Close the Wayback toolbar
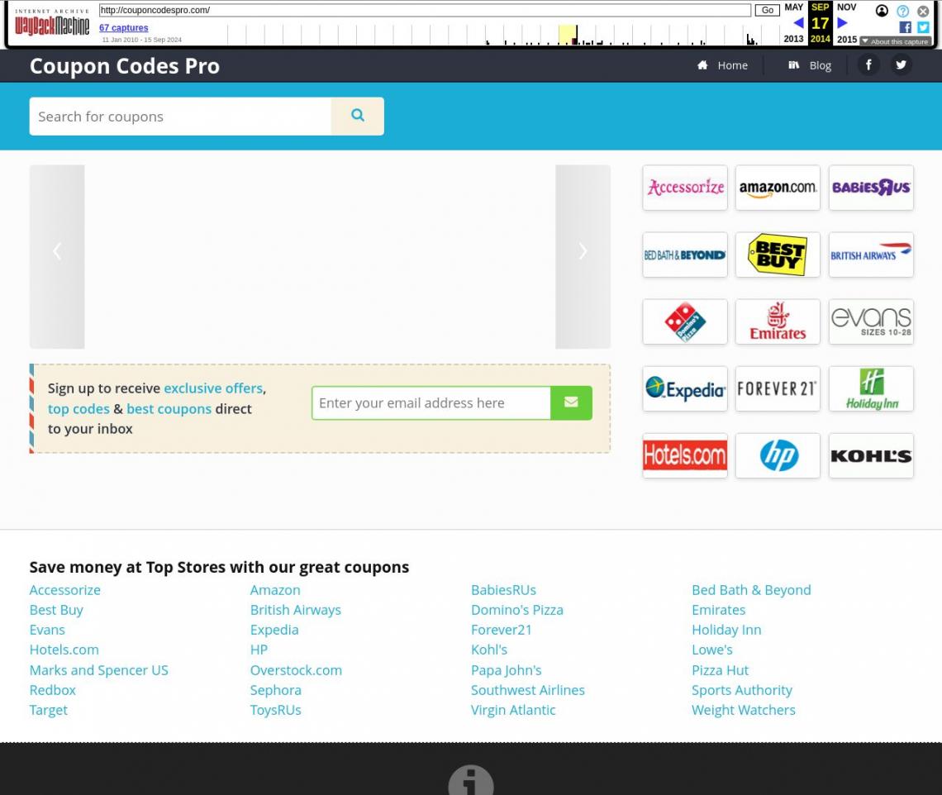 click(923, 11)
